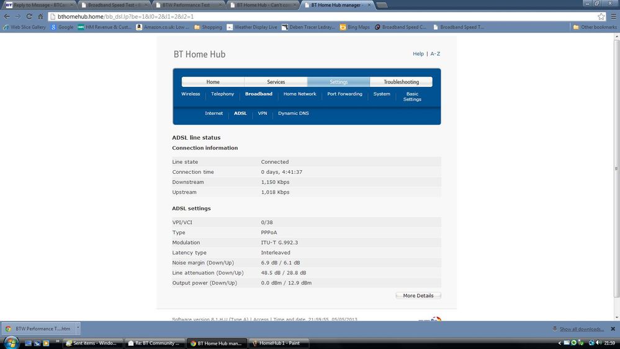Image resolution: width=620 pixels, height=349 pixels.
Task: Open the Bing Maps bookmark
Action: pyautogui.click(x=354, y=27)
